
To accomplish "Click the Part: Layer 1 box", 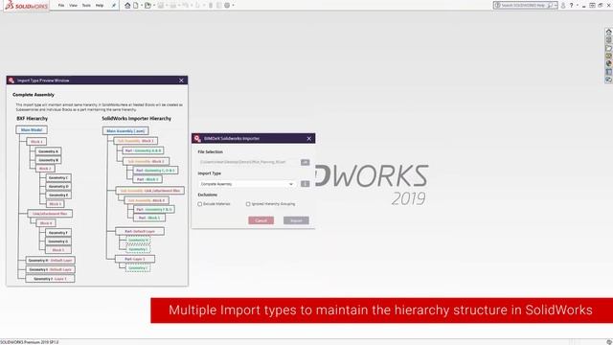I will pos(135,259).
